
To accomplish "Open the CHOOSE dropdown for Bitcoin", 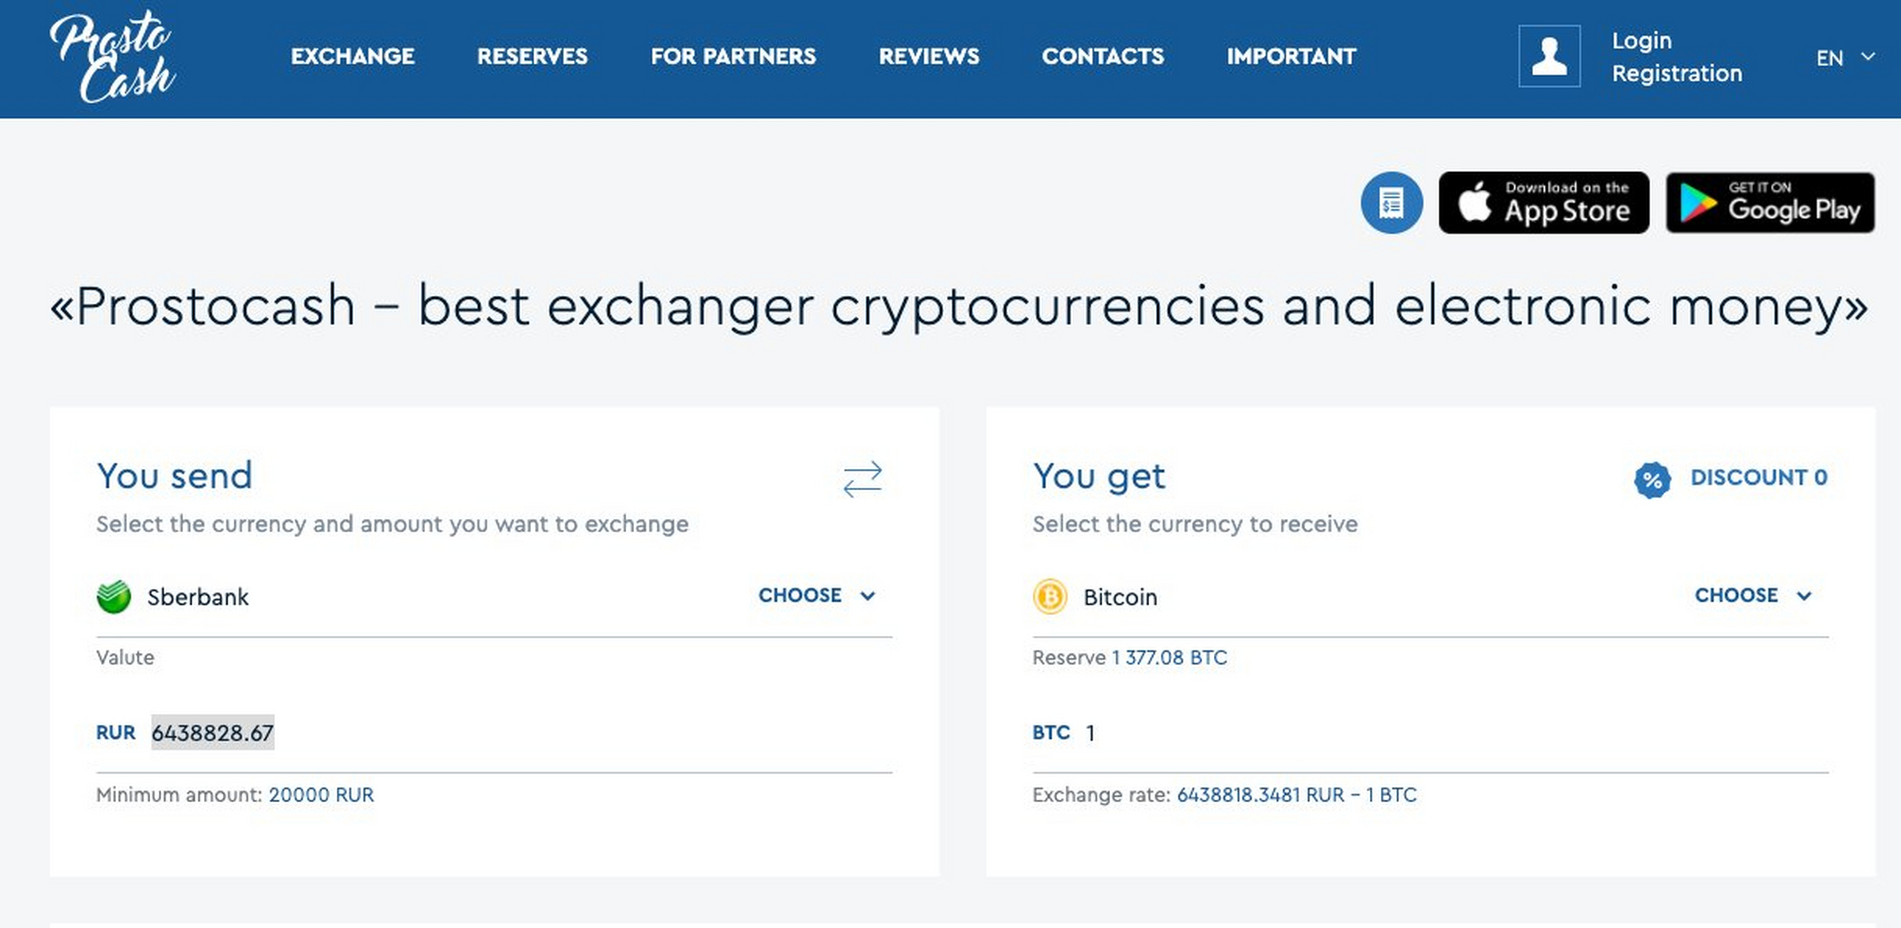I will tap(1753, 594).
